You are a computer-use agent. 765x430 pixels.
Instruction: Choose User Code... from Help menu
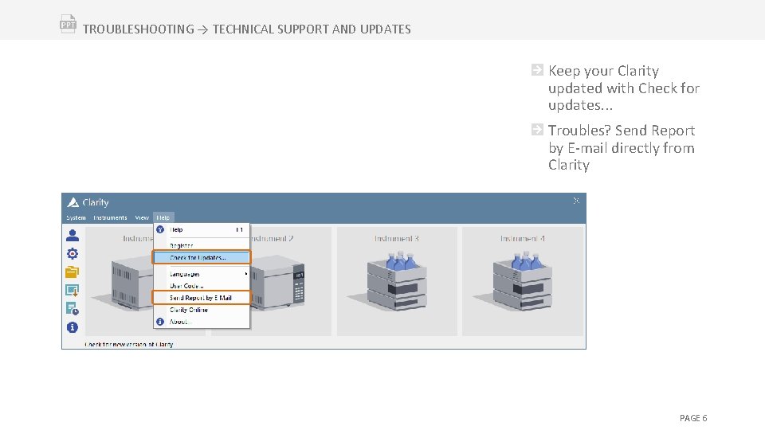click(x=202, y=286)
